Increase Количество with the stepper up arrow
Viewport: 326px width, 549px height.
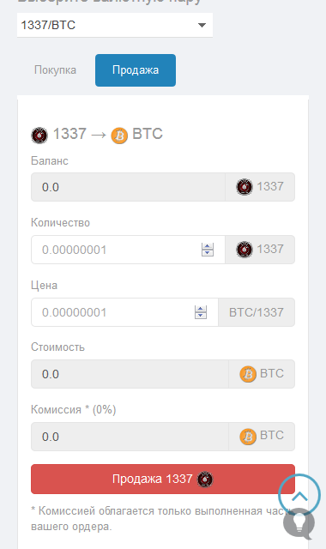point(208,246)
